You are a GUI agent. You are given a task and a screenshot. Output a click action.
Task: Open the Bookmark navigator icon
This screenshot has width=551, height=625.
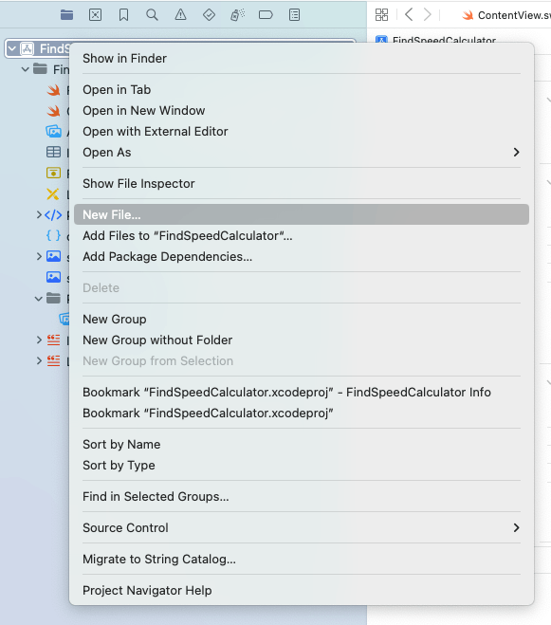tap(123, 15)
